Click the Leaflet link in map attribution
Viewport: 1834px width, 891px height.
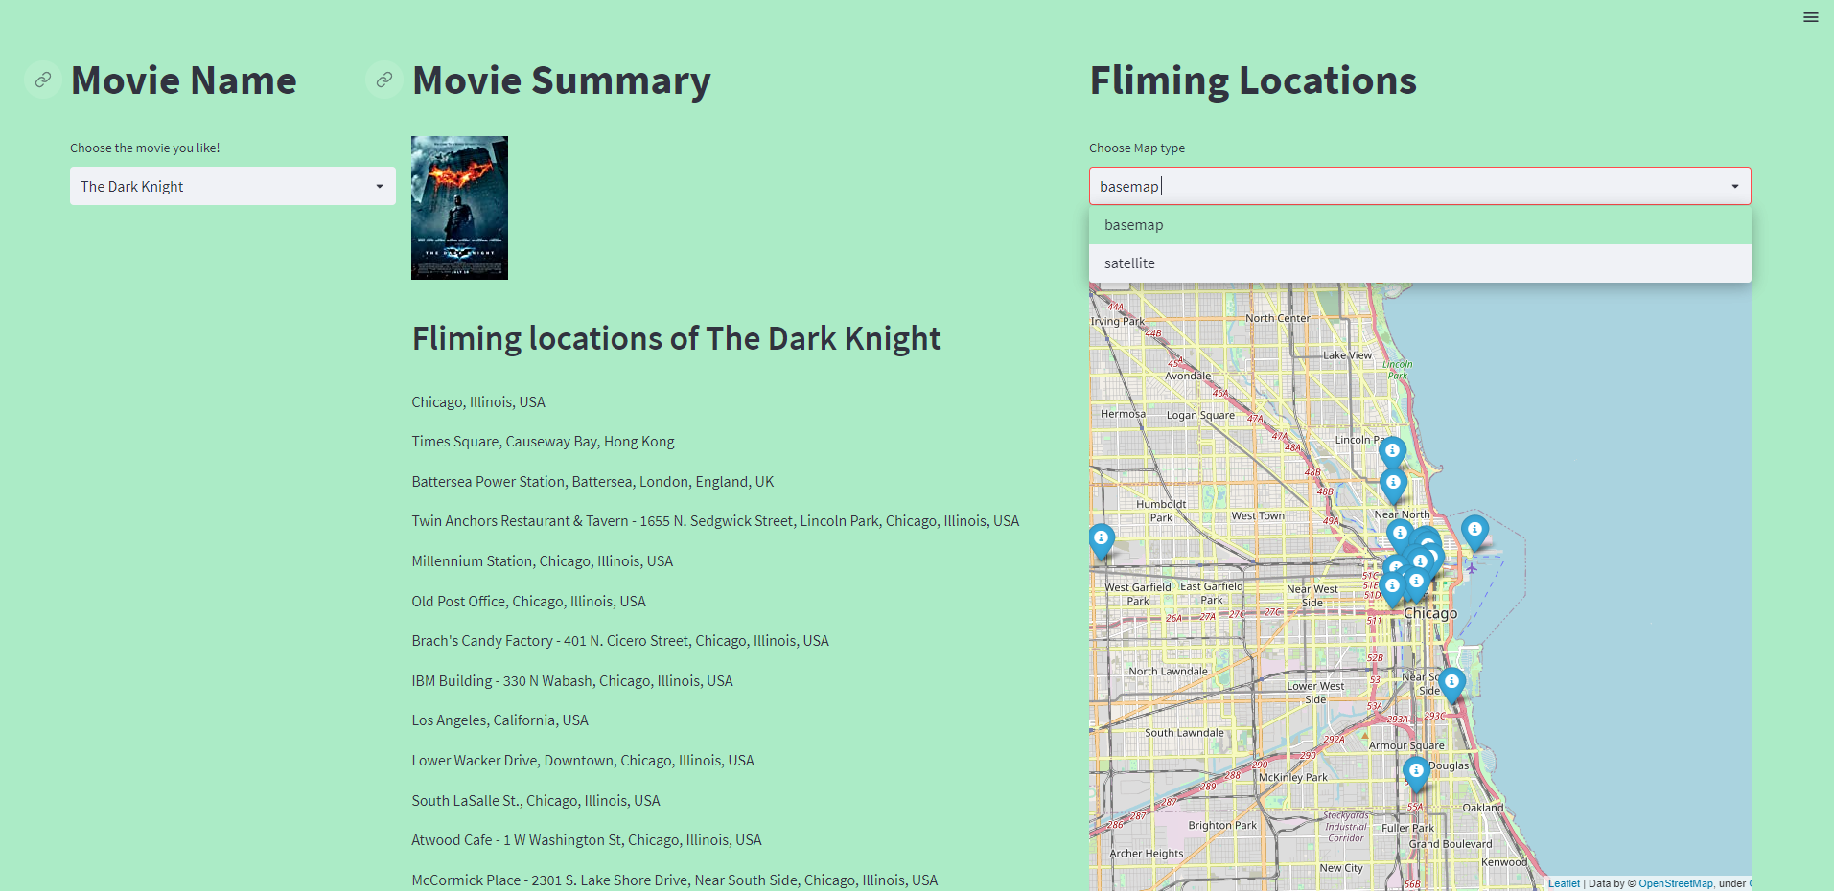[1564, 883]
